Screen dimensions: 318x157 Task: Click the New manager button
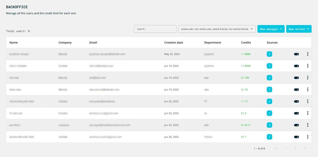pos(271,29)
